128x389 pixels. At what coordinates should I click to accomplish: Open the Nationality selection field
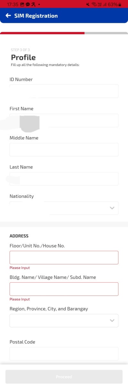(64, 208)
